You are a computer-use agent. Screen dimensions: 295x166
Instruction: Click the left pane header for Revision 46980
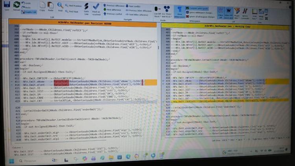[x=83, y=23]
